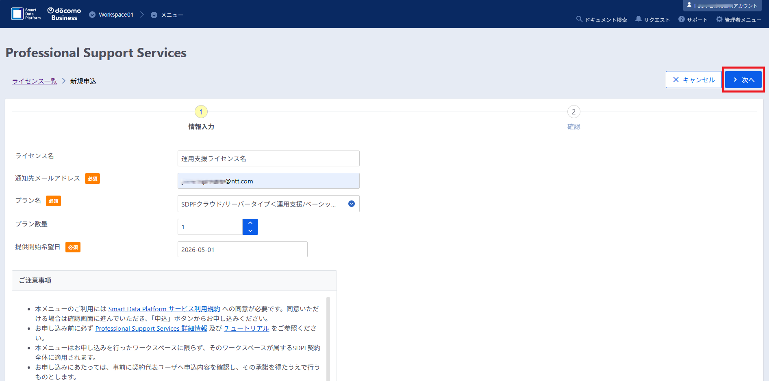Select step 2 確認 circle

tap(573, 112)
